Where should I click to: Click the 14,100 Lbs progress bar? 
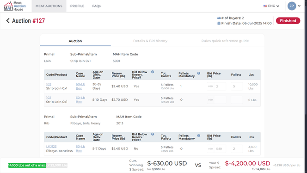coord(38,165)
